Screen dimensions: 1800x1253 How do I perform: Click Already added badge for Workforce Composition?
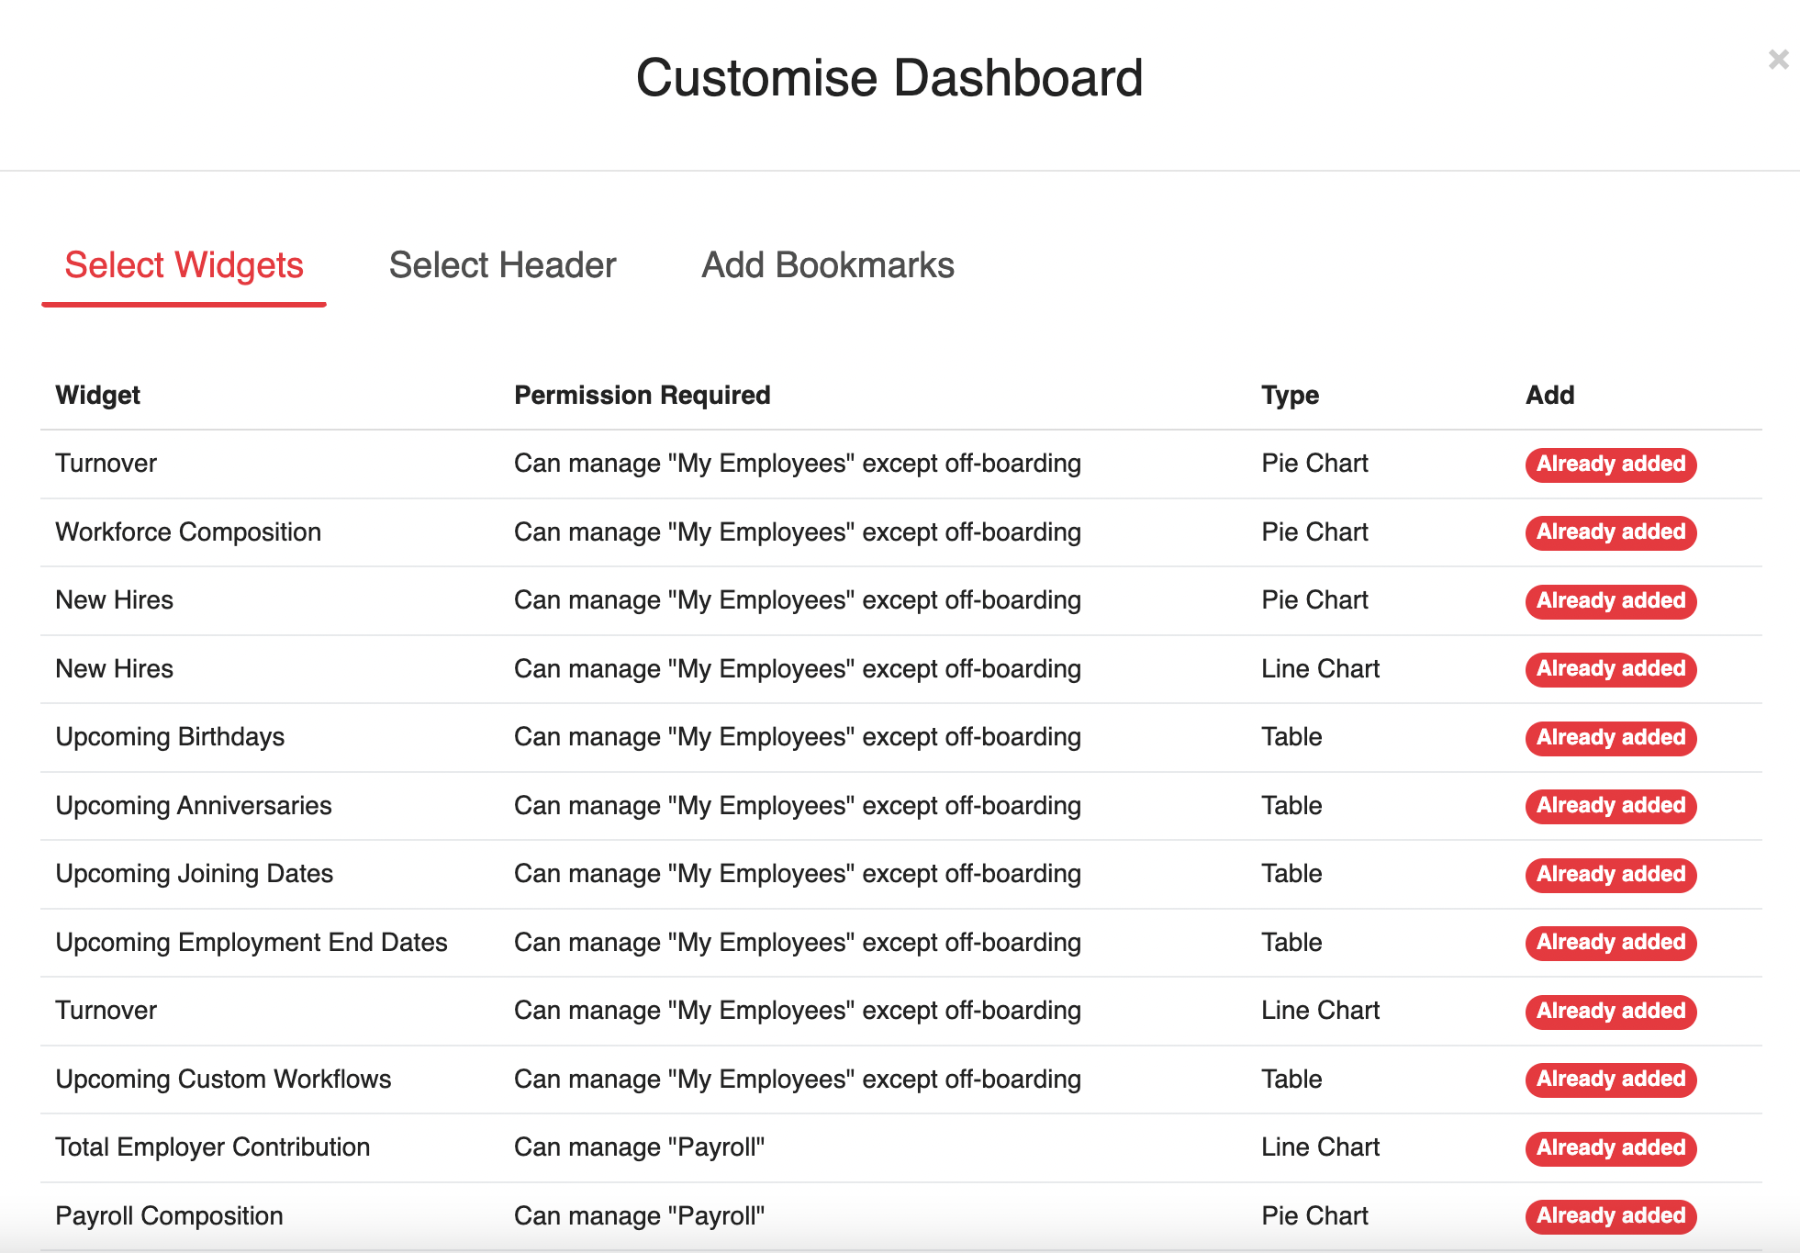(x=1610, y=532)
